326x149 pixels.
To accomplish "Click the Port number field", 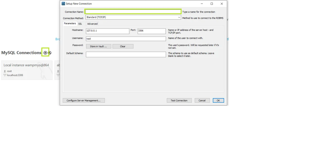I will click(151, 31).
